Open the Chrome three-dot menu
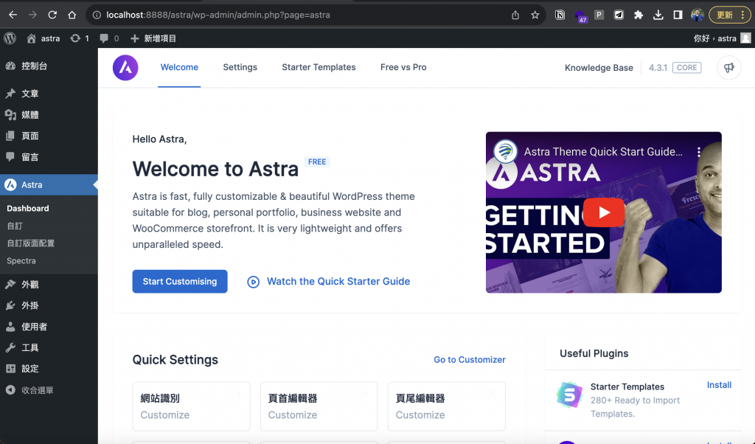 742,15
